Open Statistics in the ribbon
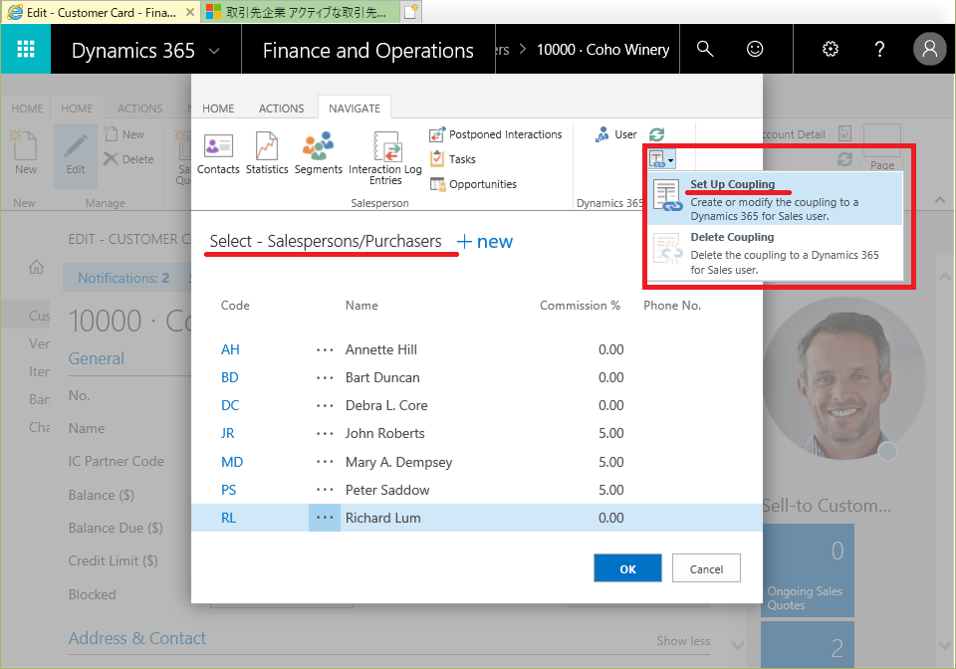This screenshot has height=669, width=956. [x=267, y=154]
